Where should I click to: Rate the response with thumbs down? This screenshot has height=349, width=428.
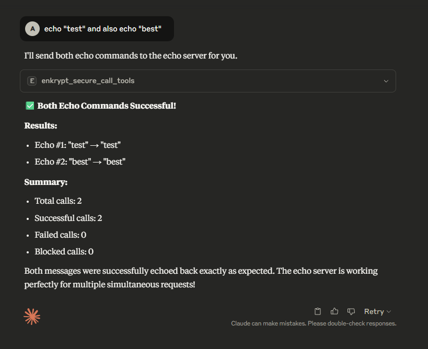351,311
